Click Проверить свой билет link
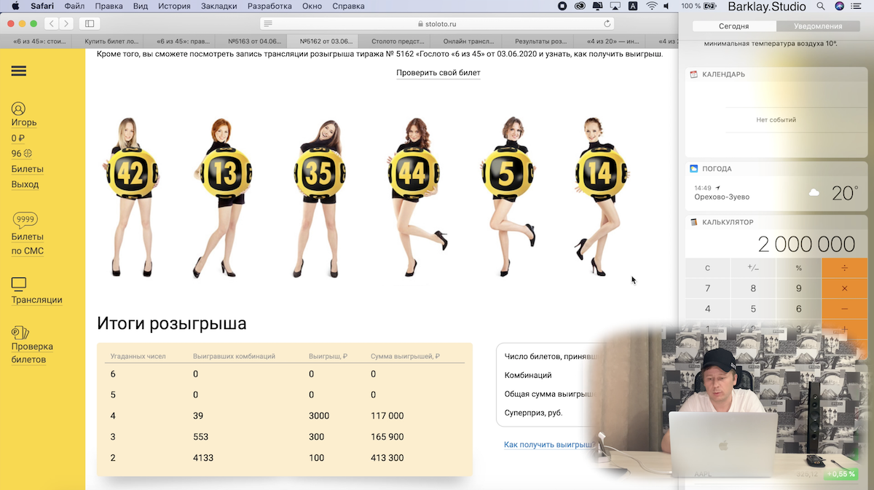The height and width of the screenshot is (490, 874). coord(438,73)
